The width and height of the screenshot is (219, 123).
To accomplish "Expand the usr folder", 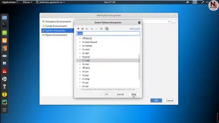I will pos(80,83).
